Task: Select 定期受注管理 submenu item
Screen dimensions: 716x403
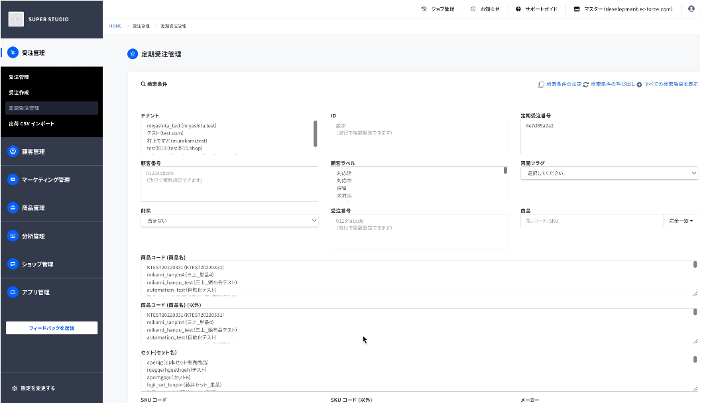Action: tap(52, 108)
